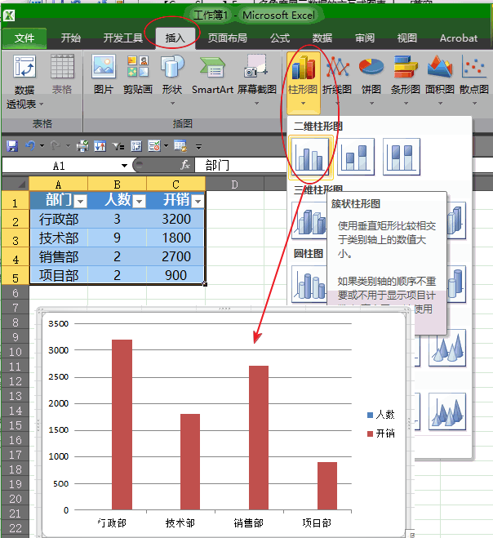Click the Save icon in quick access toolbar
This screenshot has width=493, height=538.
(12, 146)
